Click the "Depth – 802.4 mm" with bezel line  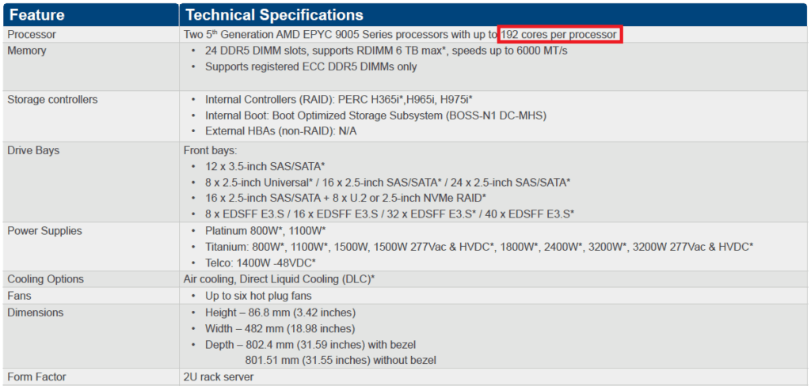pyautogui.click(x=310, y=345)
